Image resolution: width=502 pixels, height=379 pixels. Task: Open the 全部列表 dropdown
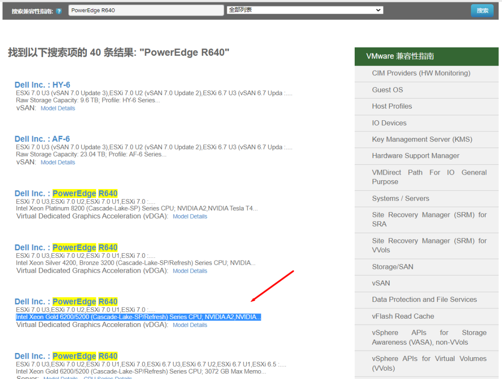click(x=305, y=10)
